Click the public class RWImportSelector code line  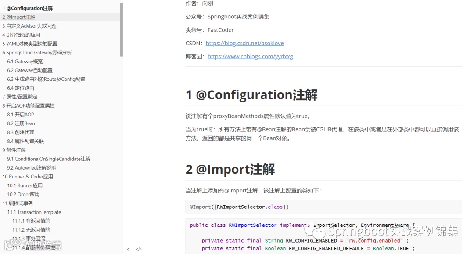click(x=302, y=225)
